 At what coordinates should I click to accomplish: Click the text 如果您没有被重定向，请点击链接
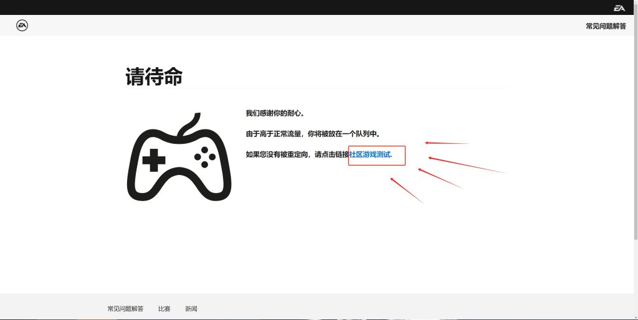click(297, 154)
